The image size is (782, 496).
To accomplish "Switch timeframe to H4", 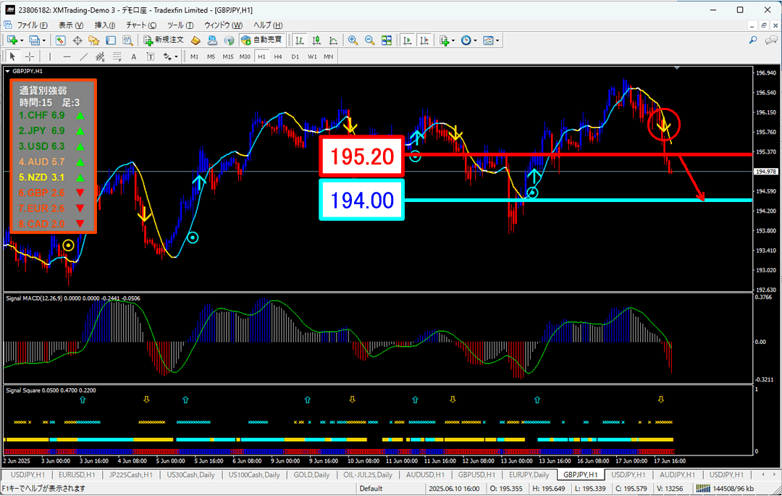I will pos(278,56).
